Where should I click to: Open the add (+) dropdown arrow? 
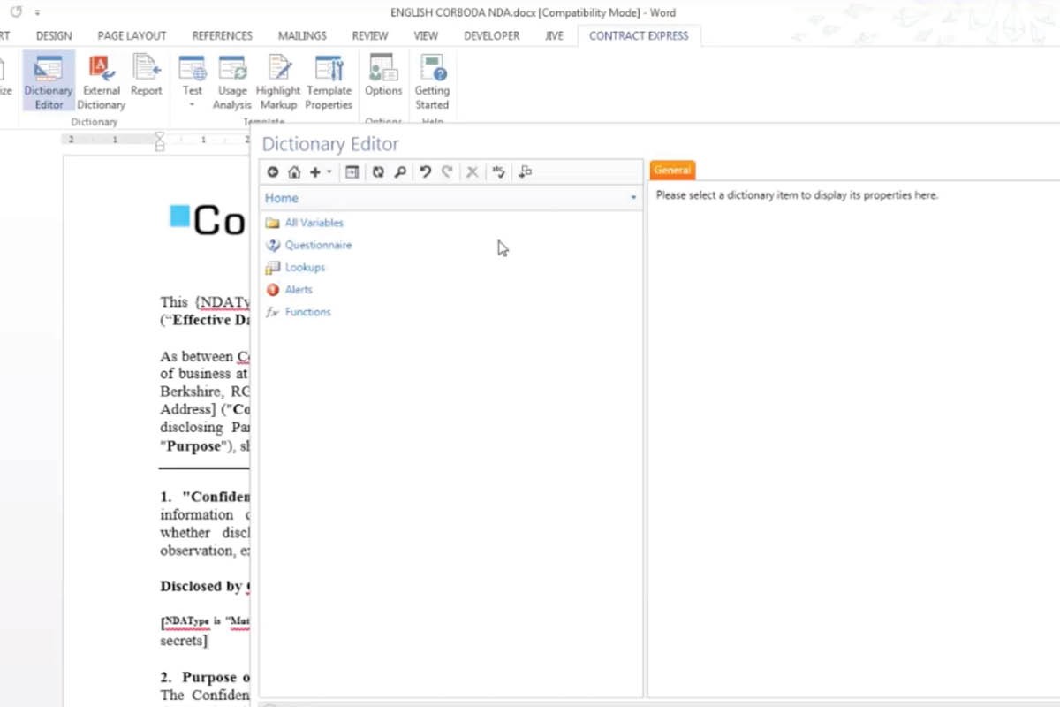329,172
